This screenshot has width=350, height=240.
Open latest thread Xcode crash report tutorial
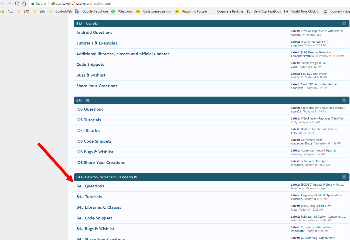coord(318,150)
